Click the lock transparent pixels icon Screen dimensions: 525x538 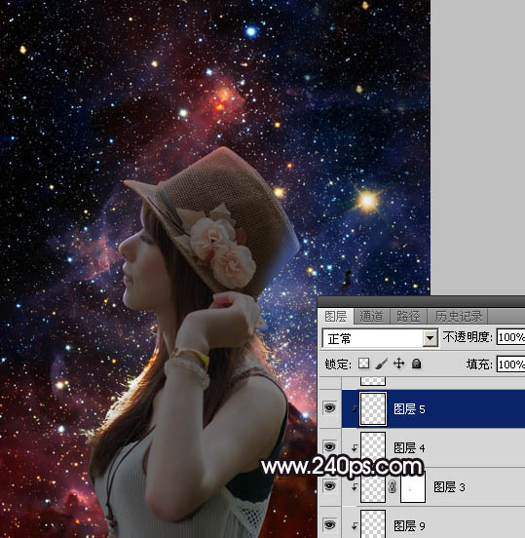click(363, 364)
